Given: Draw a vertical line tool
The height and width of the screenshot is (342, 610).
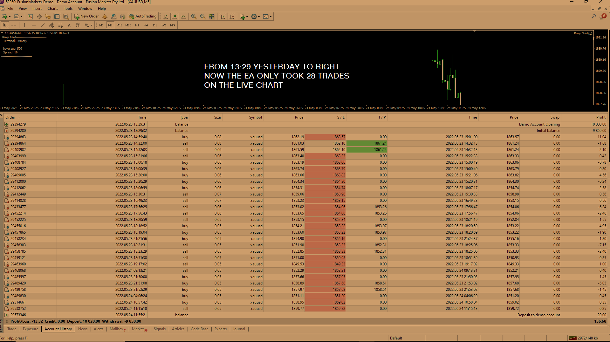Looking at the screenshot, I should click(24, 25).
